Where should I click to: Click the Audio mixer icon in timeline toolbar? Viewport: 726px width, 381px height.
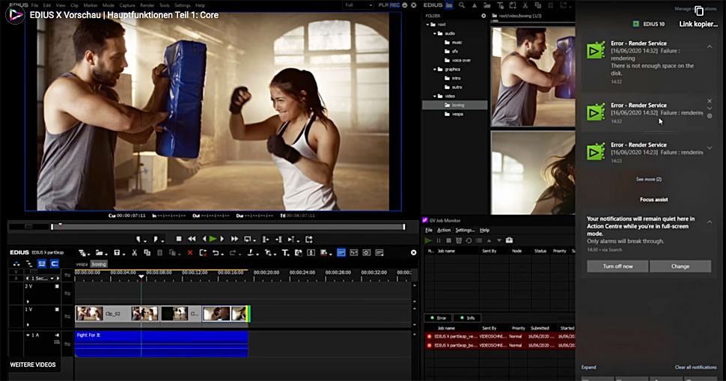click(354, 253)
